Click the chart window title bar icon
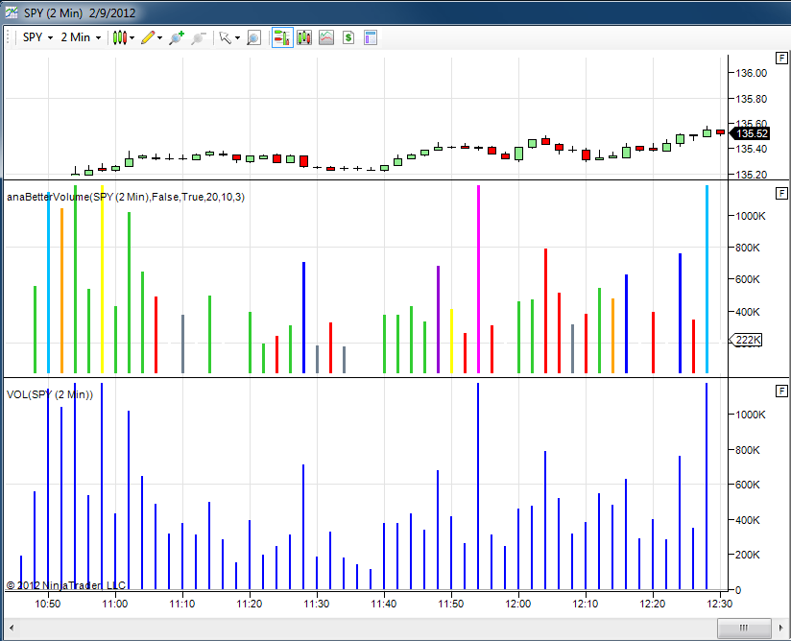This screenshot has height=641, width=791. point(12,12)
